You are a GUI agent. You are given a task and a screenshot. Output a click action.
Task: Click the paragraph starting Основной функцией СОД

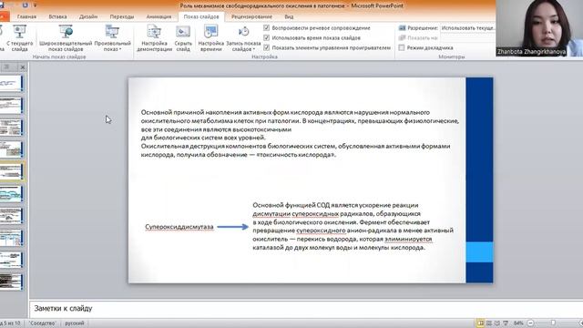click(x=353, y=226)
